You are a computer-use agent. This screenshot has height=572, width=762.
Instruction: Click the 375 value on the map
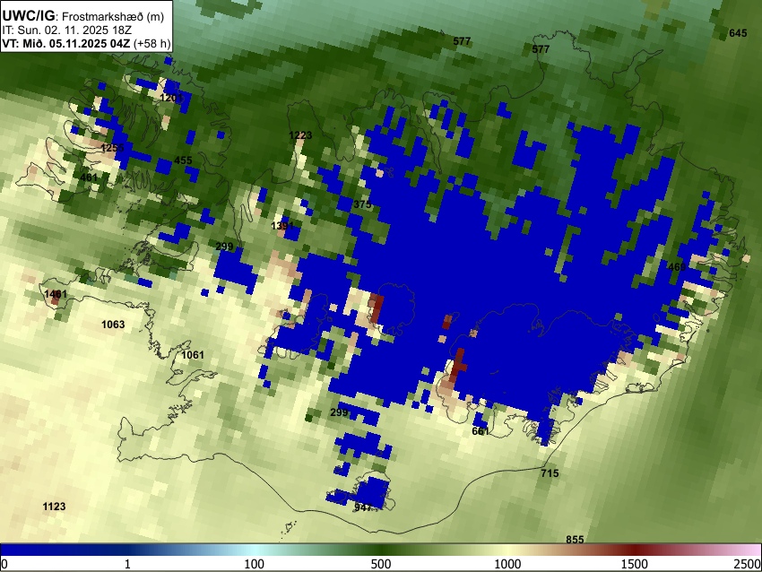(x=362, y=204)
